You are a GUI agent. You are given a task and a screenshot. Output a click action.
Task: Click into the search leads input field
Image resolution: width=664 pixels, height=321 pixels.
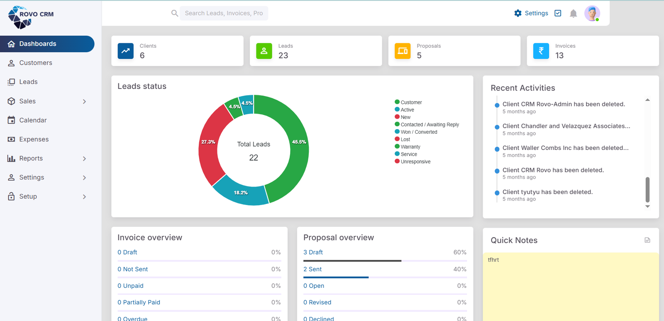point(224,13)
